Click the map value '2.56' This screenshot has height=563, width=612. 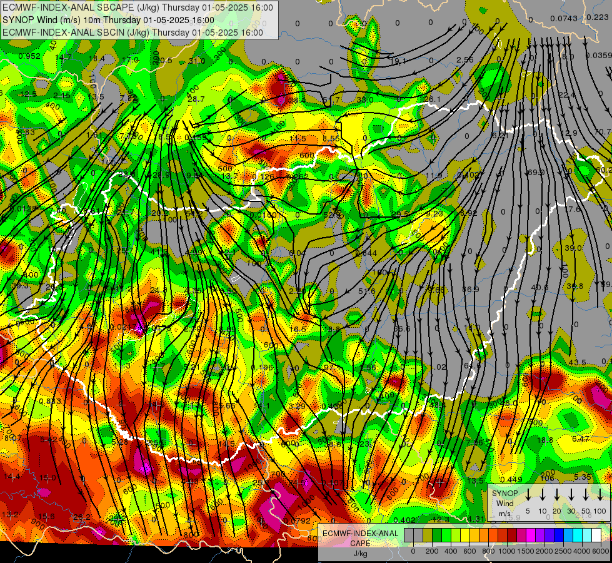point(465,60)
